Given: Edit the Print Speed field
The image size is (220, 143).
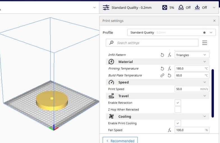Looking at the screenshot, I should (x=192, y=89).
